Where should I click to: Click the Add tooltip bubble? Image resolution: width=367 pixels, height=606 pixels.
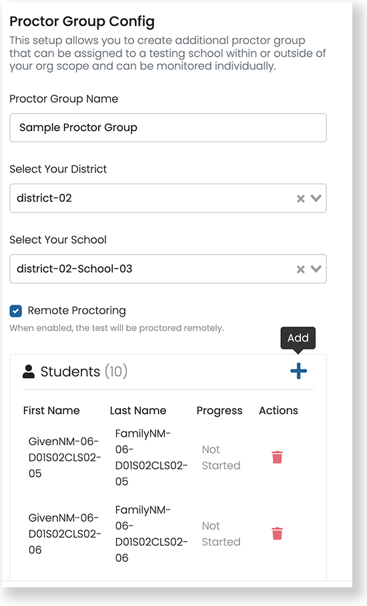click(x=298, y=338)
